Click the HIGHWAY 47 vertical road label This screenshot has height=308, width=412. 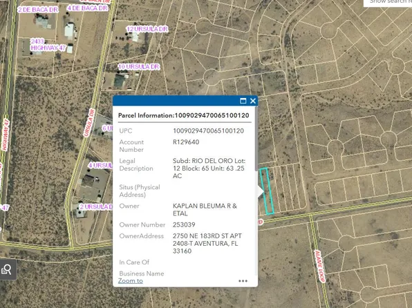click(x=6, y=135)
